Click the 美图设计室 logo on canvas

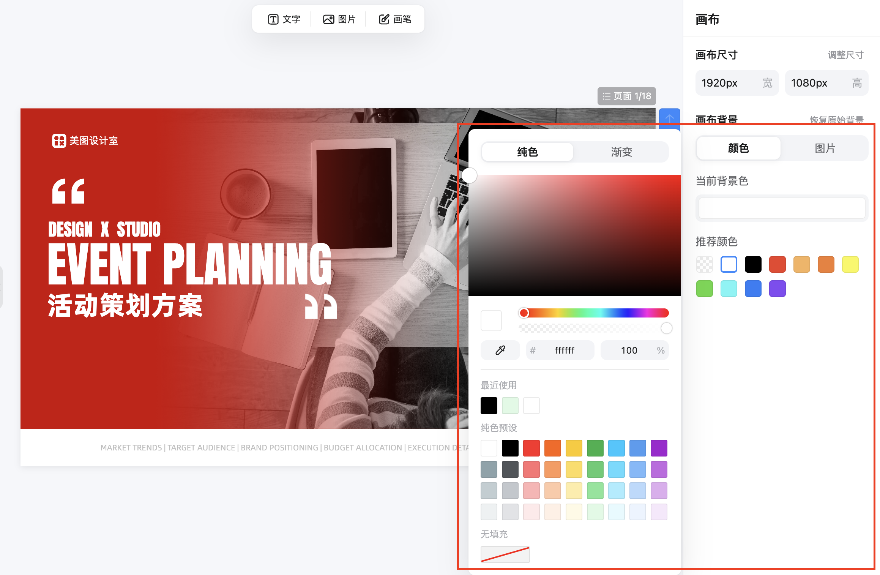click(85, 141)
